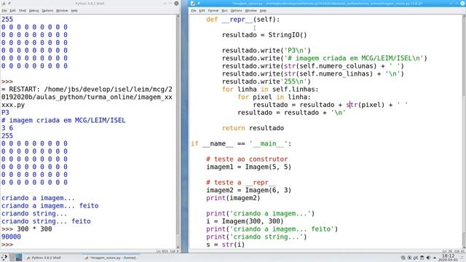The height and width of the screenshot is (262, 466).
Task: Open Window menu in Python Shell window
Action: pos(62,10)
